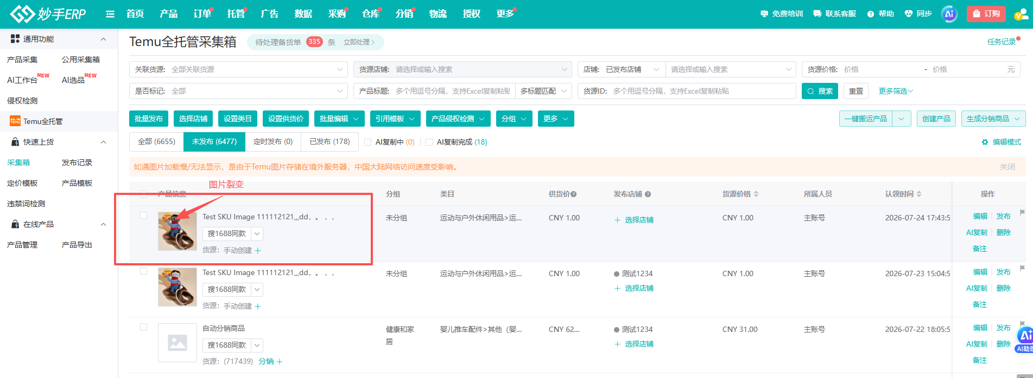Sort by 货源价格 column arrows
The width and height of the screenshot is (1033, 378).
coord(756,194)
